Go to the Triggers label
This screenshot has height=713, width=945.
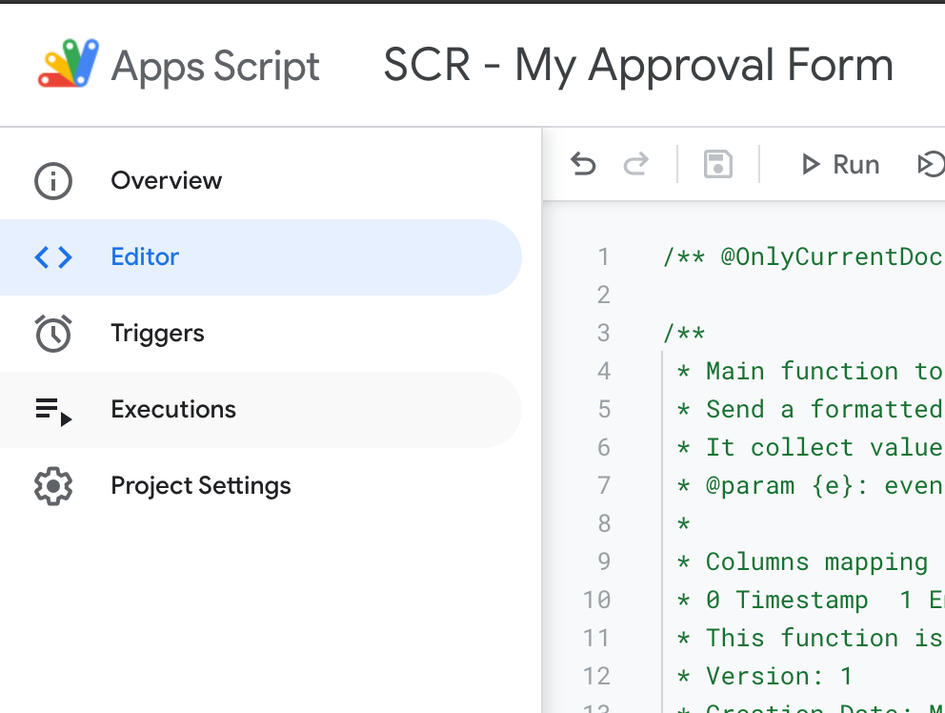(x=157, y=334)
